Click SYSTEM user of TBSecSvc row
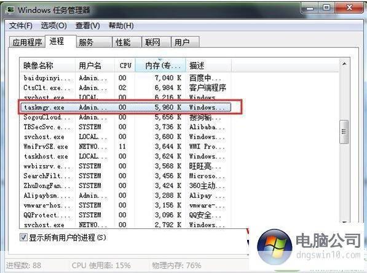The height and width of the screenshot is (273, 367). 90,127
